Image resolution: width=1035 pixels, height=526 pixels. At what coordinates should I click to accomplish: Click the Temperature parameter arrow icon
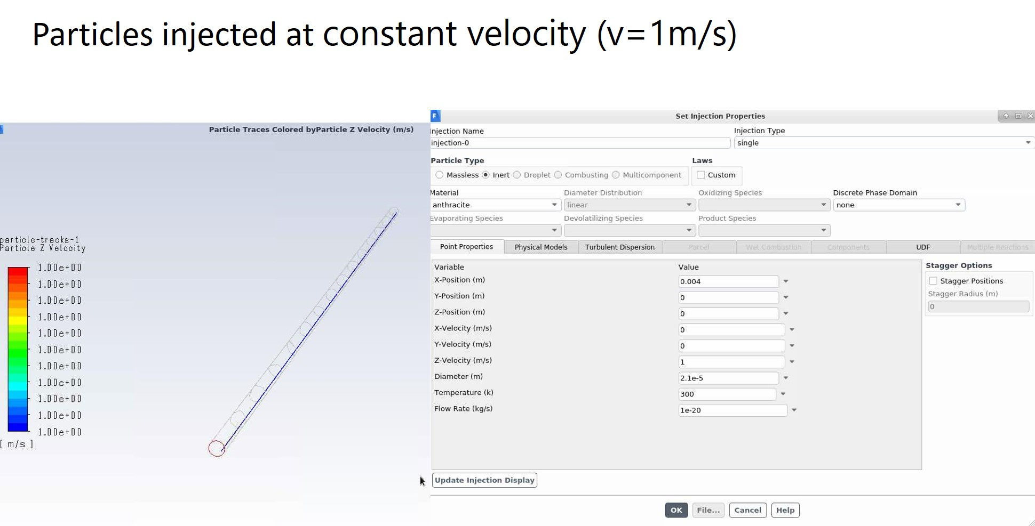coord(783,394)
